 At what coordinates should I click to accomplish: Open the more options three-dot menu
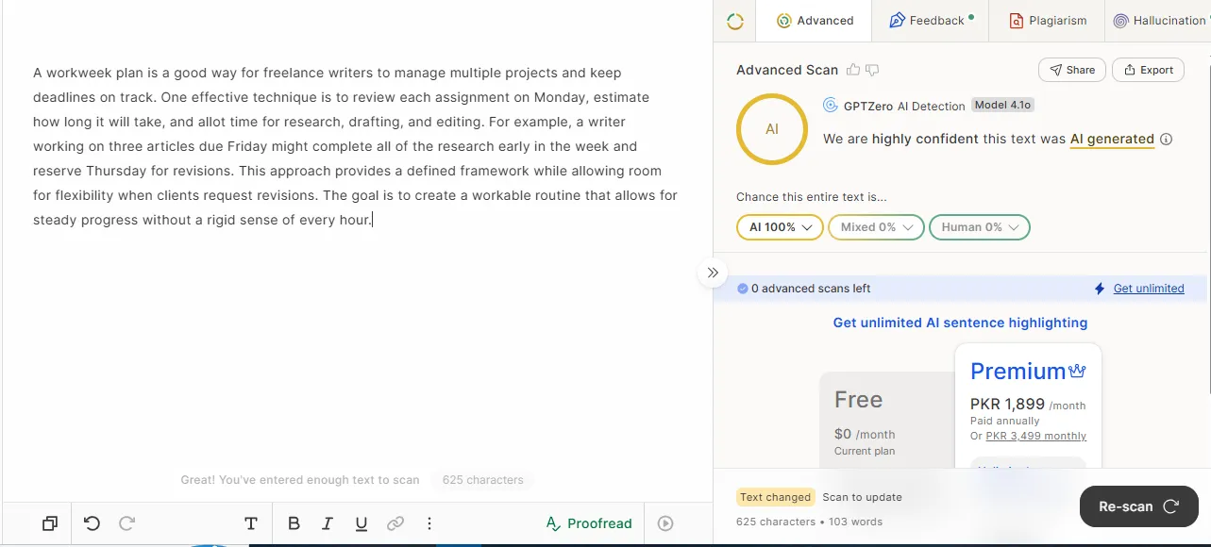tap(429, 523)
